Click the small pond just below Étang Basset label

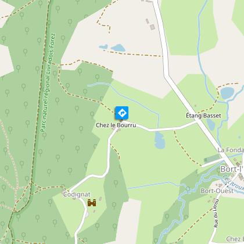click(x=211, y=124)
